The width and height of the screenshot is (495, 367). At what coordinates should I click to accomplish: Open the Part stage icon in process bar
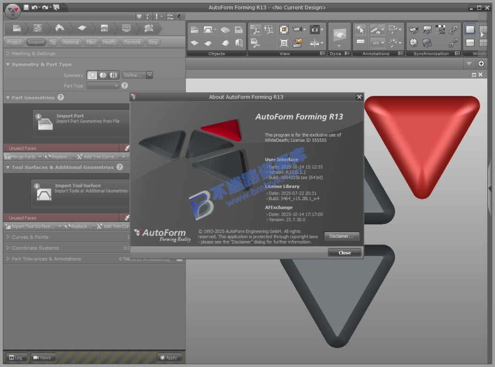[17, 29]
